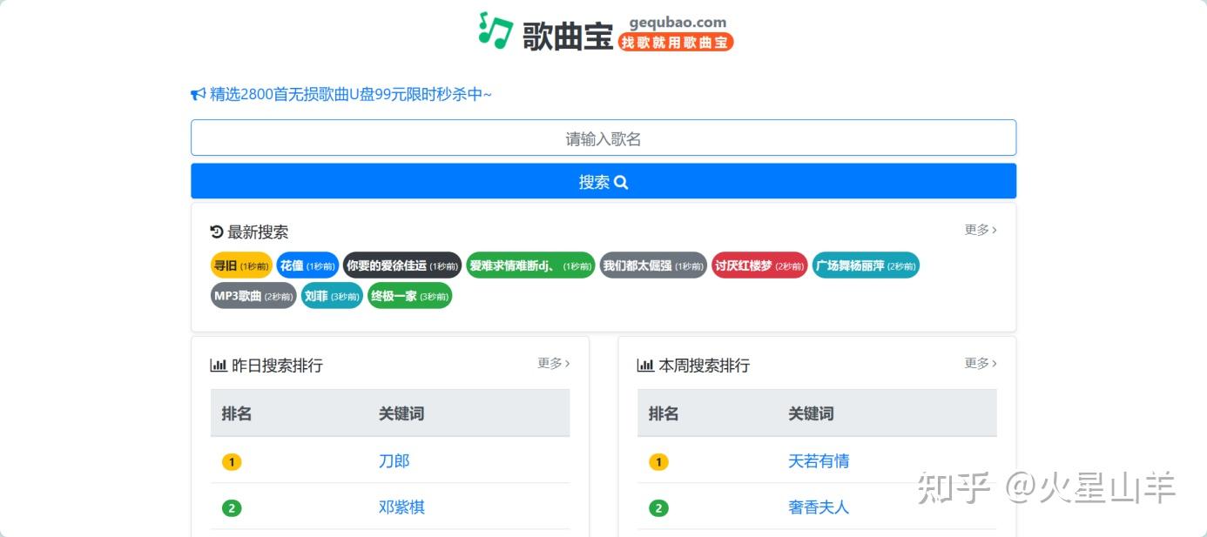Click the bar chart icon beside 本周搜索排行
The image size is (1207, 537).
(x=644, y=365)
